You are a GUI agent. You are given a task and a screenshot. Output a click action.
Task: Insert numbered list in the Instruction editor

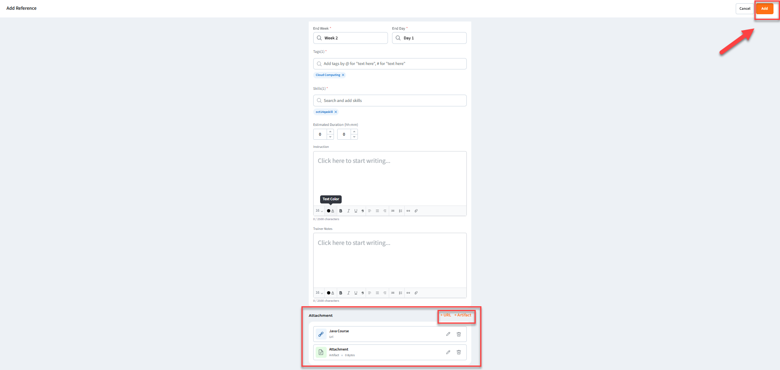tap(401, 211)
